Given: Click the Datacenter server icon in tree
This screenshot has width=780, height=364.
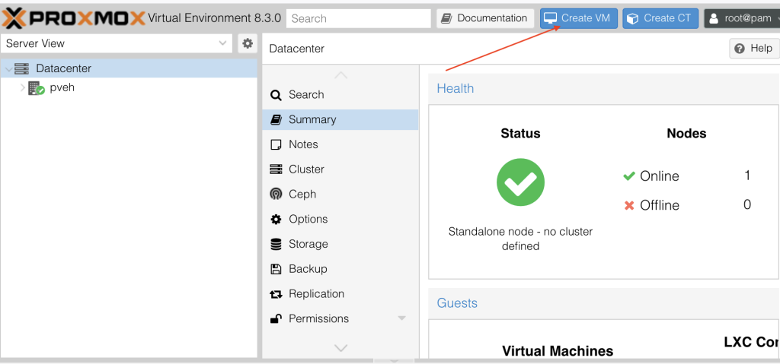Looking at the screenshot, I should tap(22, 68).
